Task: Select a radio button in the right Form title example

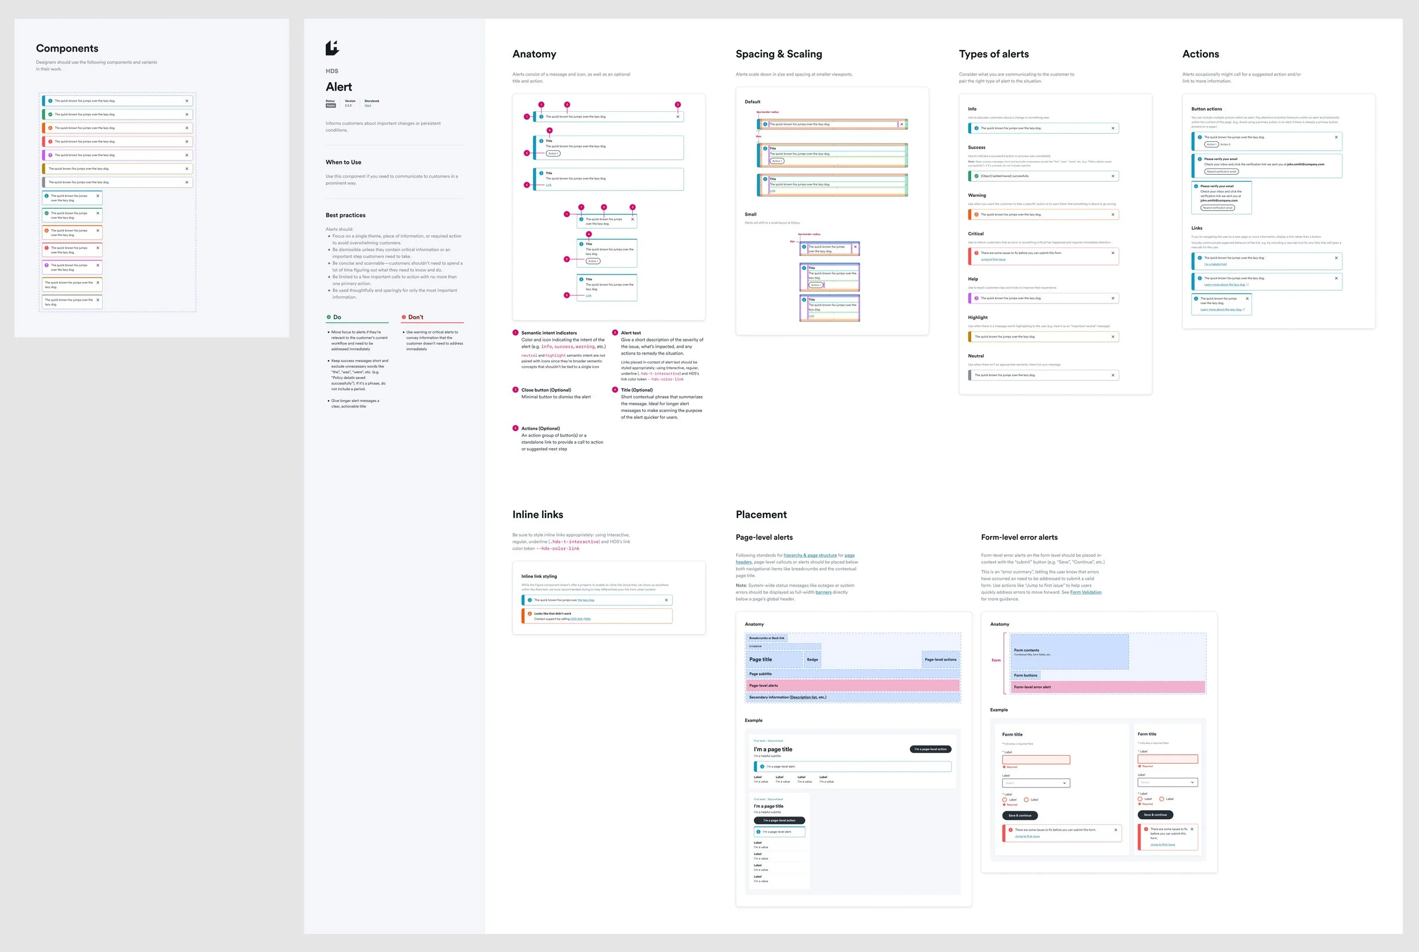Action: click(x=1140, y=799)
